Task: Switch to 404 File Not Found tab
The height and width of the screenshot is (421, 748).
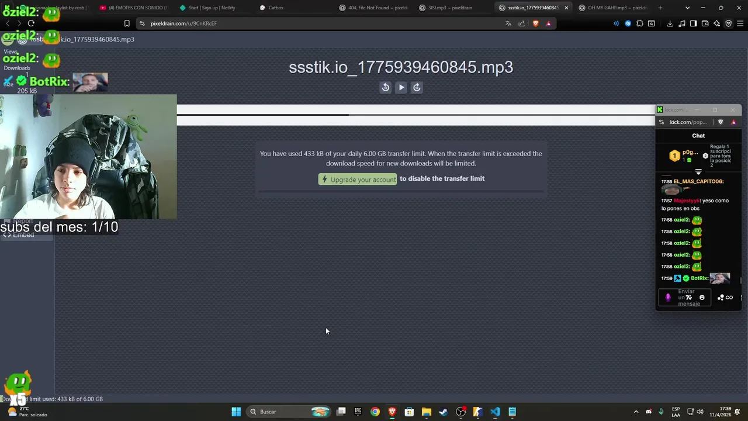Action: pyautogui.click(x=373, y=8)
